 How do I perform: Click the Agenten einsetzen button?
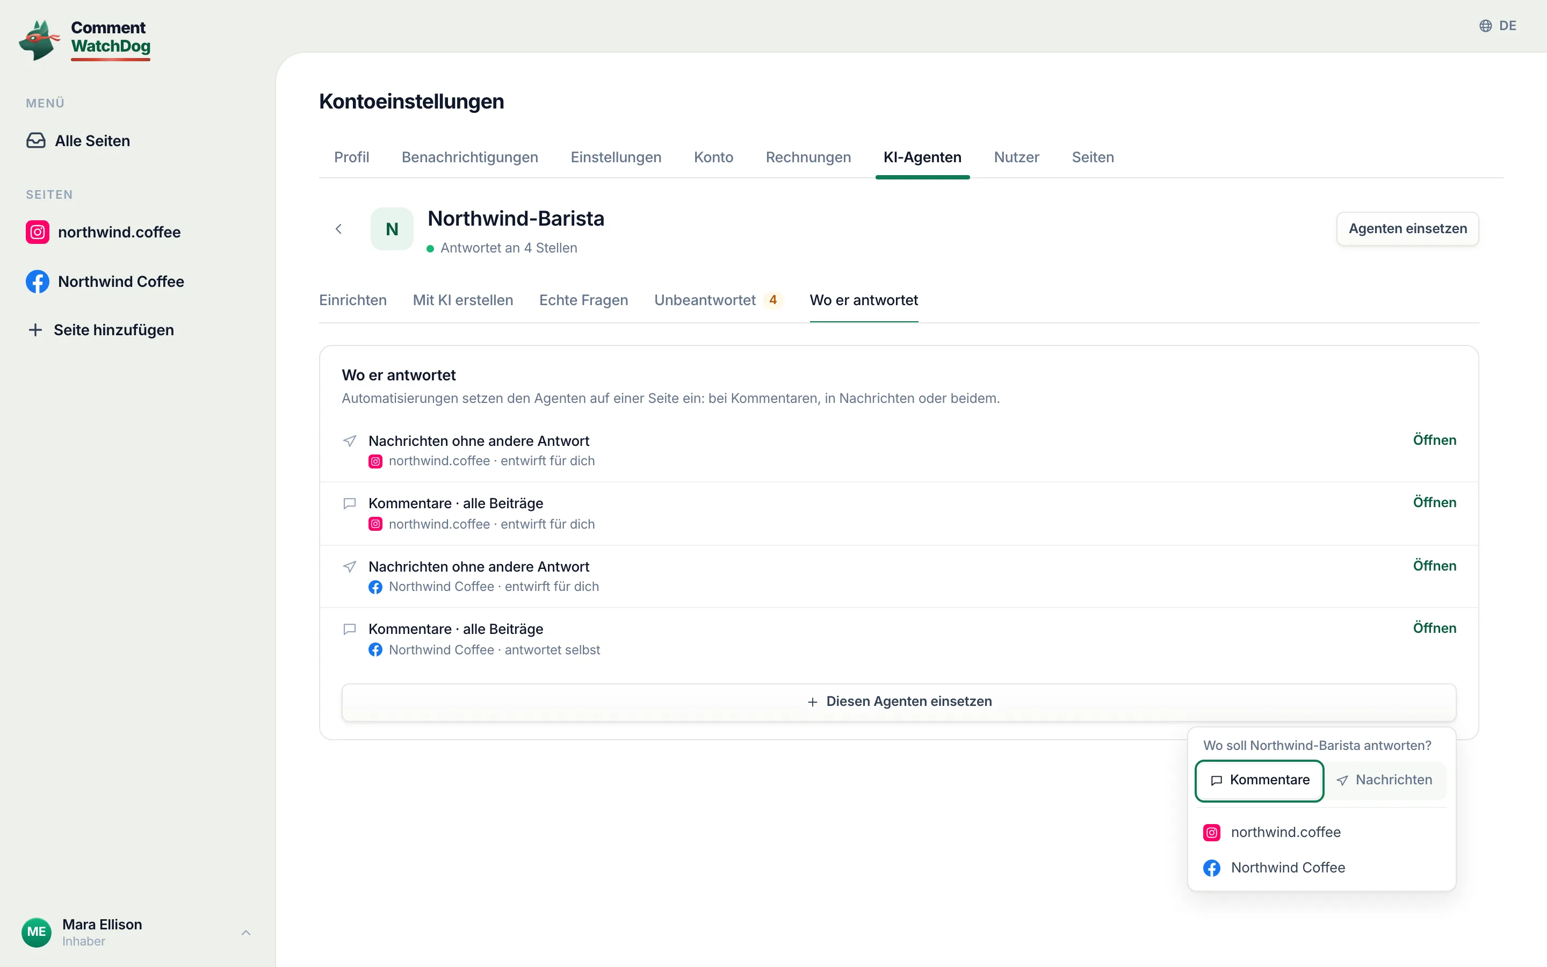1408,229
